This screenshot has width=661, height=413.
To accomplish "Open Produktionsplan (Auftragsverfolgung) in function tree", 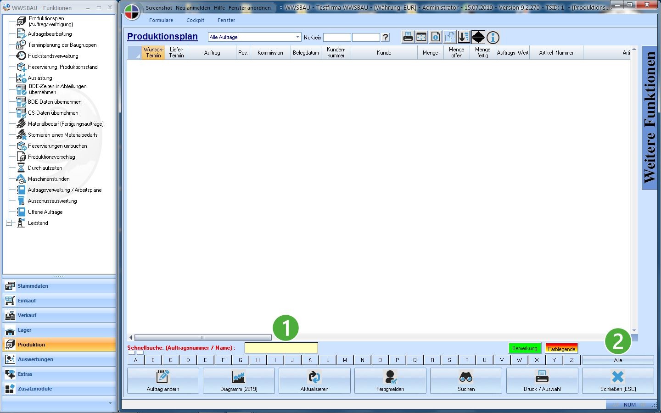I will click(50, 21).
